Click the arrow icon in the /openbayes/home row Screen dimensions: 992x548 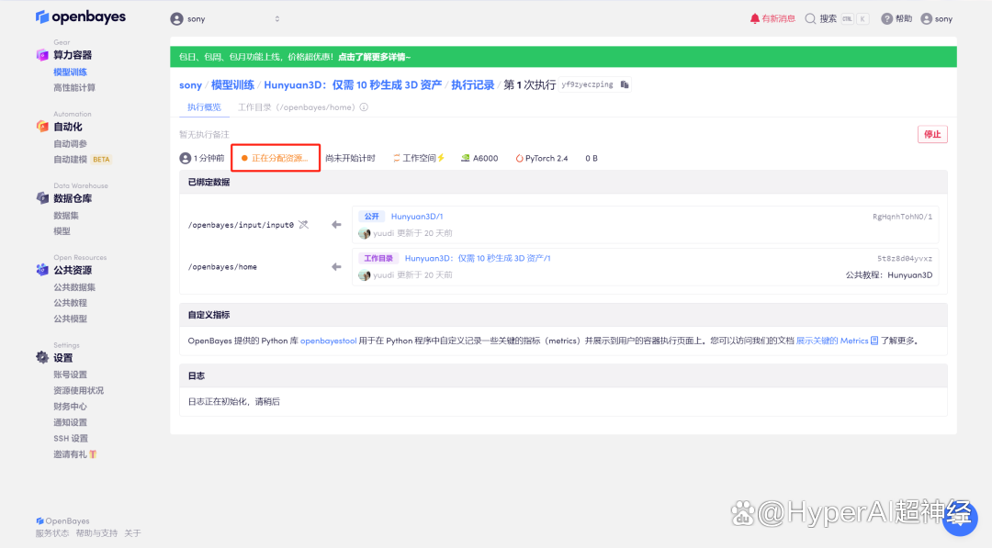point(336,267)
